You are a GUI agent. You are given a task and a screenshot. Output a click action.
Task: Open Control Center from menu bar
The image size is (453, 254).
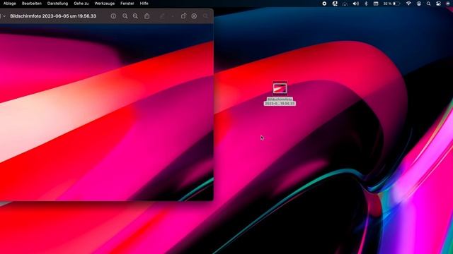(x=439, y=4)
